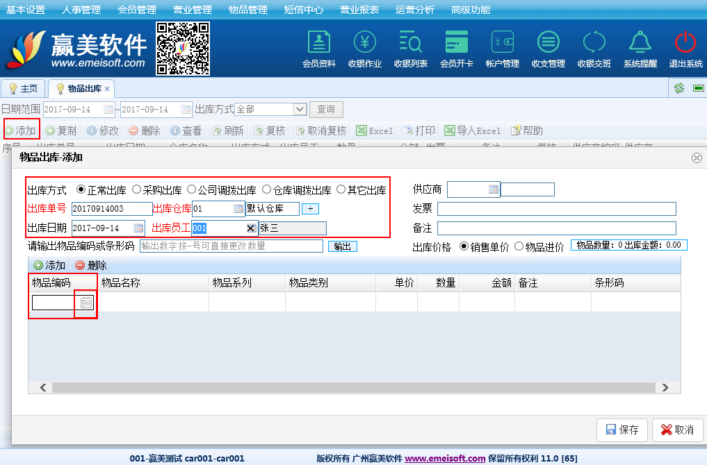This screenshot has width=707, height=465.
Task: Click the barcode input field
Action: tap(231, 246)
